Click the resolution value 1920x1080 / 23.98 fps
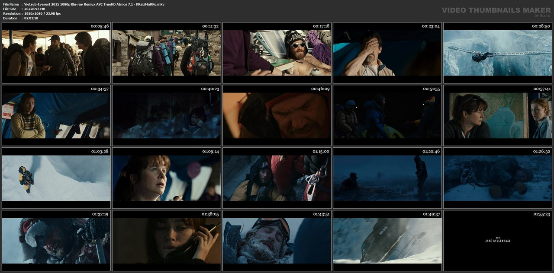The width and height of the screenshot is (554, 273). (x=42, y=13)
